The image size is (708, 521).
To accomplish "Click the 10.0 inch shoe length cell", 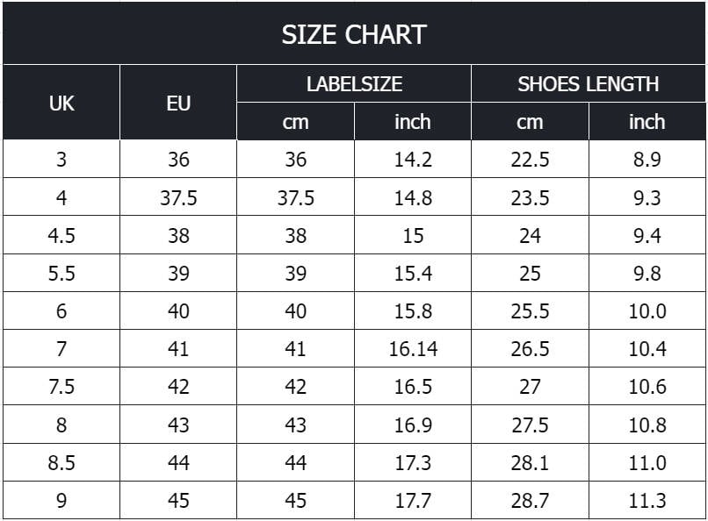I will coord(647,311).
